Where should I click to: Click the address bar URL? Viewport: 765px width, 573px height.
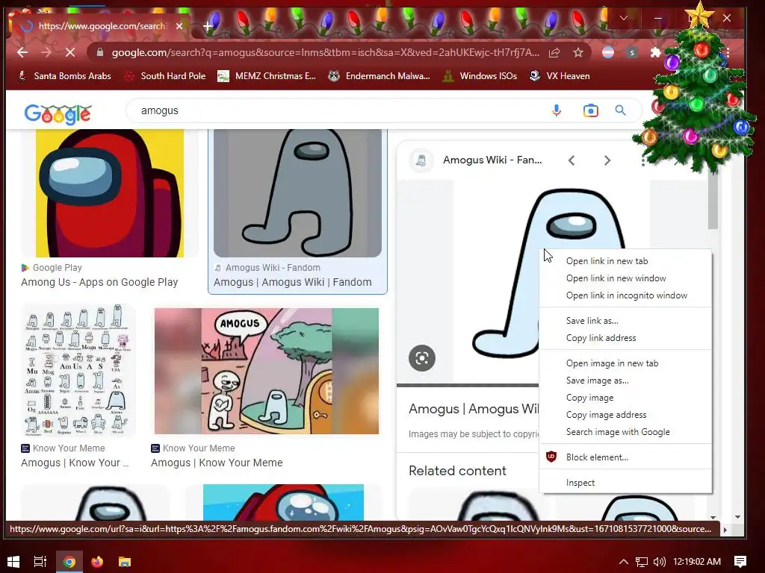(325, 53)
